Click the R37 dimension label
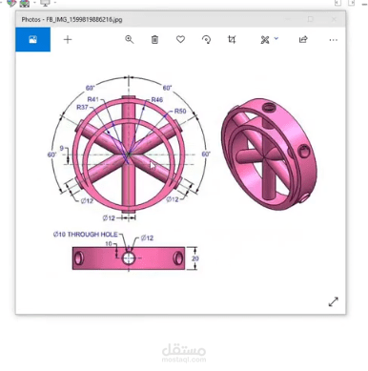Viewport: 368px width, 371px height. coord(82,108)
